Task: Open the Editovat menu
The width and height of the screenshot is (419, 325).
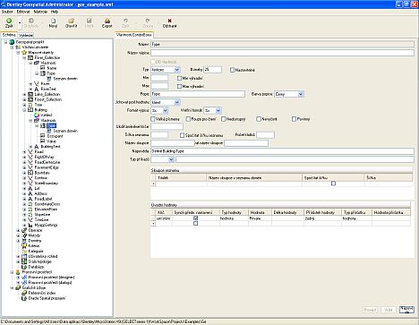Action: (x=23, y=12)
